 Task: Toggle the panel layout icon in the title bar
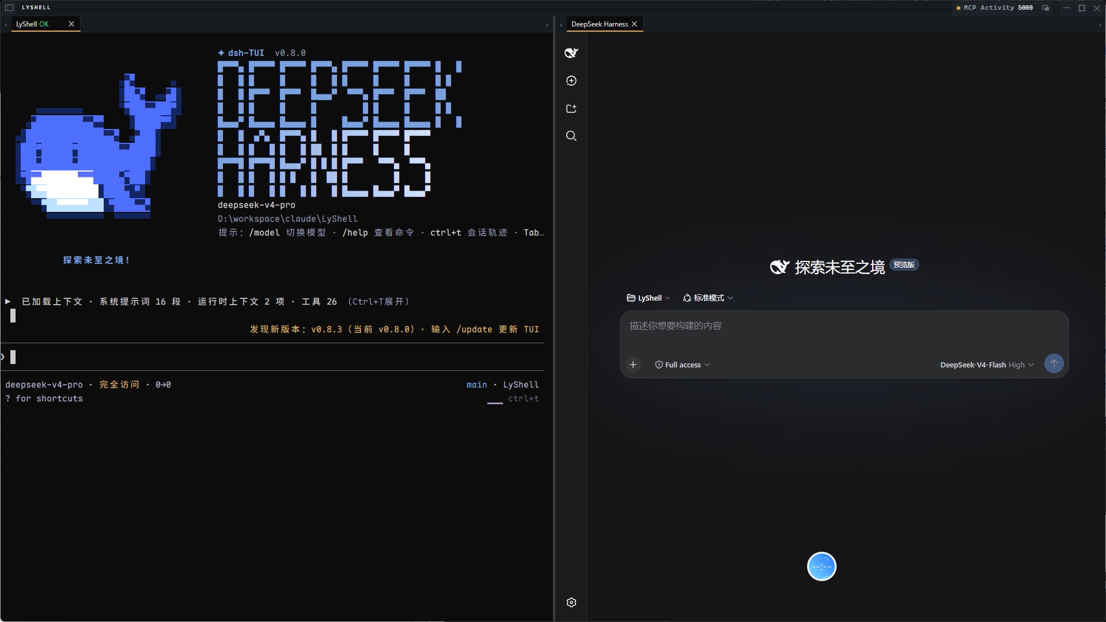pyautogui.click(x=9, y=7)
